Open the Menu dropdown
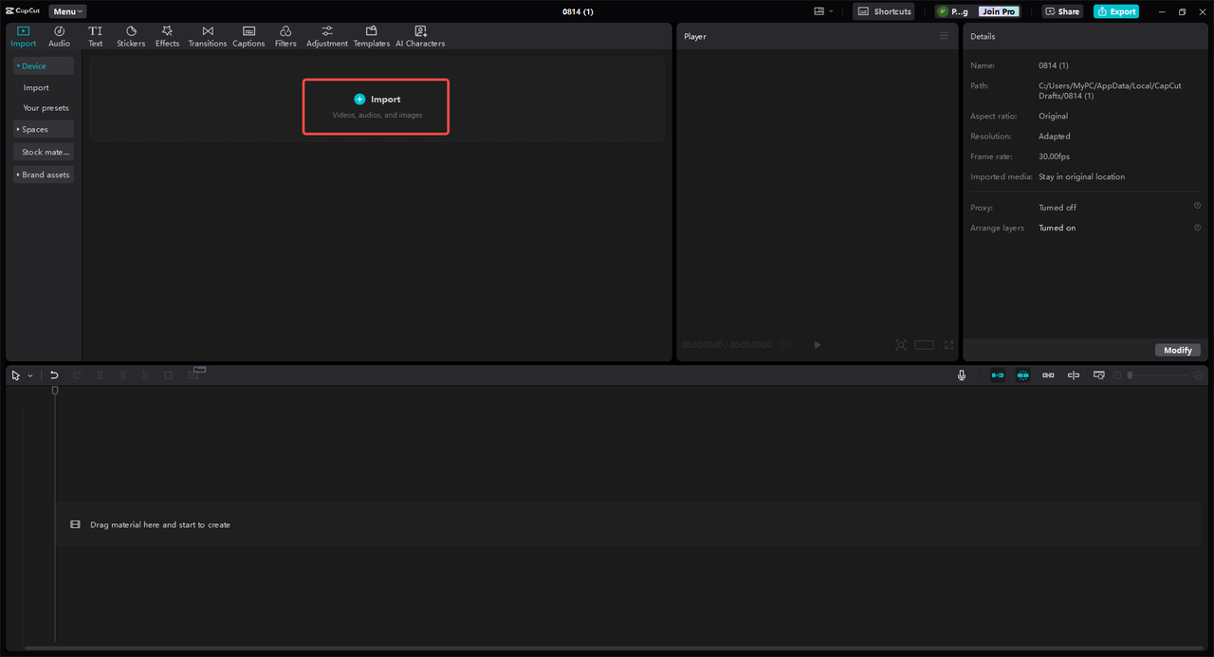 pyautogui.click(x=67, y=11)
